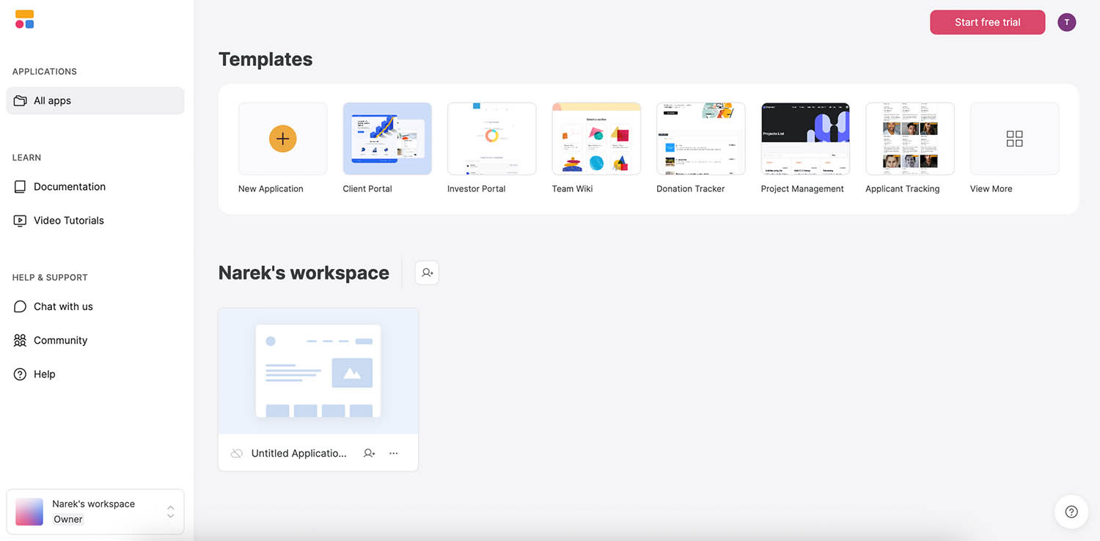Screen dimensions: 1100x541
Task: Click the app logo in the sidebar
Action: click(24, 20)
